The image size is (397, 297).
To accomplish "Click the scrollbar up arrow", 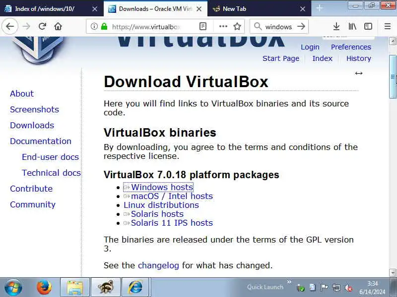I will tap(393, 41).
